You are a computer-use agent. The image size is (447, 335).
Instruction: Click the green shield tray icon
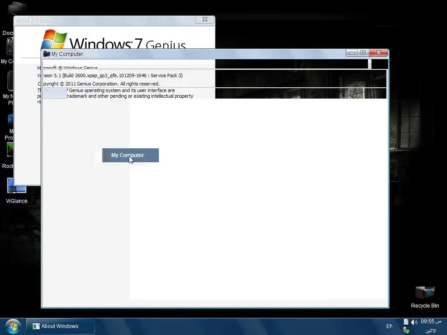click(x=406, y=331)
